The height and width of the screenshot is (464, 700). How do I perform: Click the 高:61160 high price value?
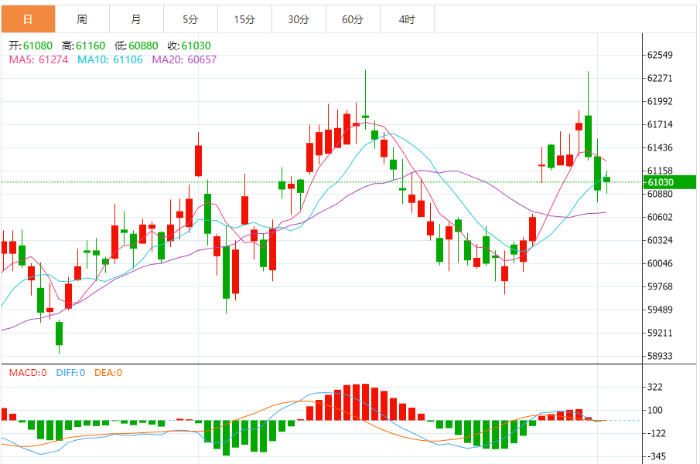point(84,46)
